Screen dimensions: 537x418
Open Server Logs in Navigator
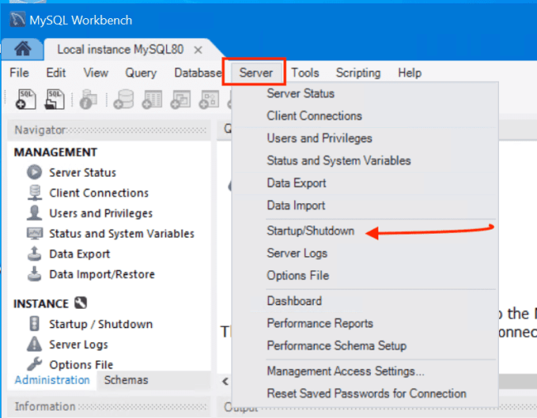(x=78, y=344)
